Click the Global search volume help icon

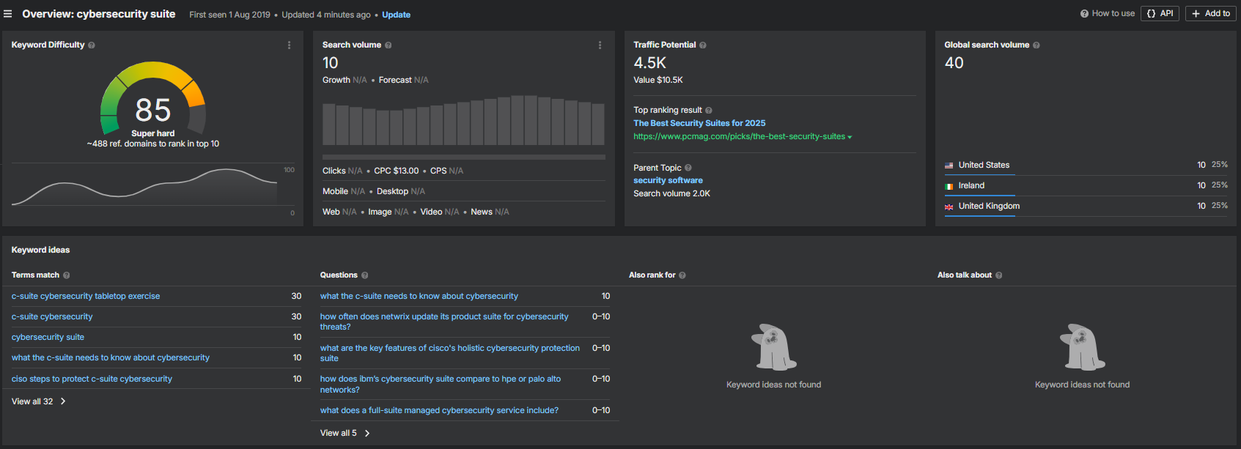[x=1036, y=45]
